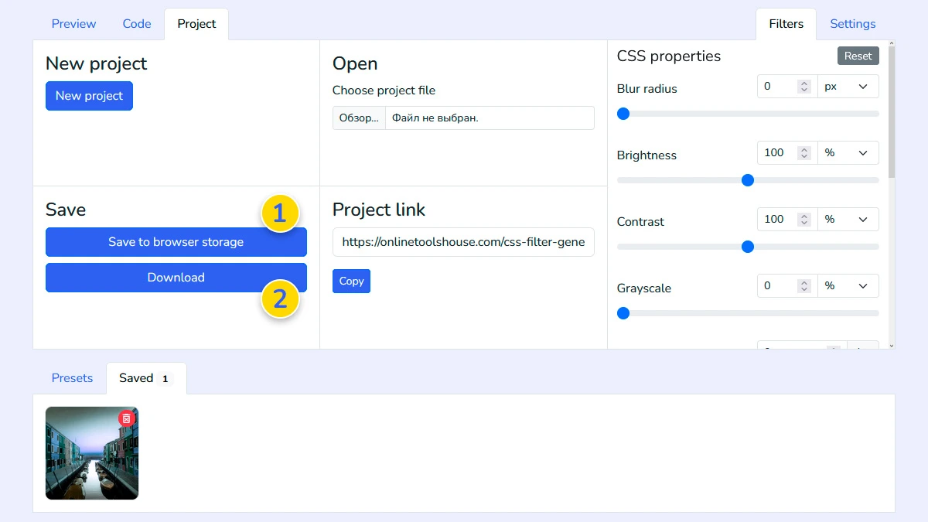Increase the Brightness value with its stepper
Screen dimensions: 928x522
804,149
